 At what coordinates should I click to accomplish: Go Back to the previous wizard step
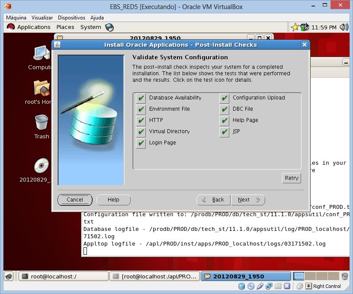(x=214, y=200)
